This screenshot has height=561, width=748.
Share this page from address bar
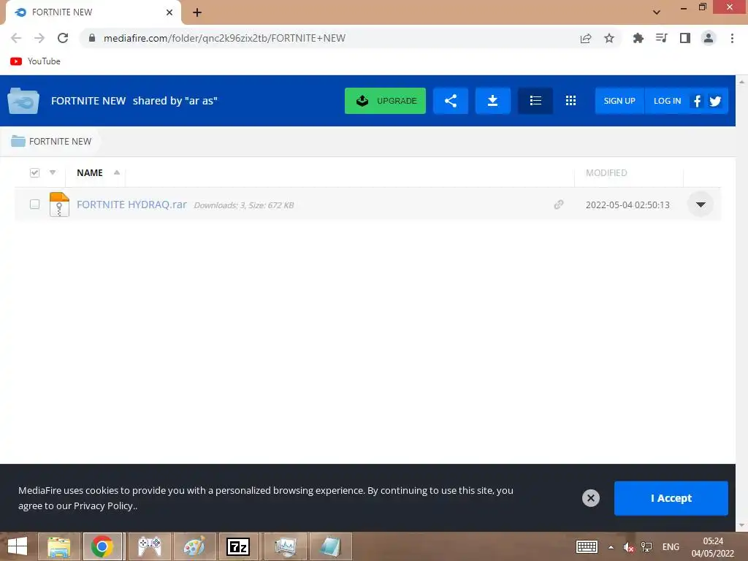586,38
